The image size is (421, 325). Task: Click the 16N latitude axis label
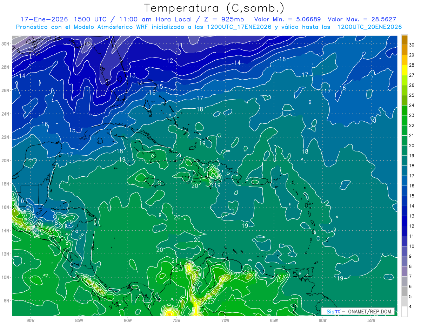pos(5,207)
